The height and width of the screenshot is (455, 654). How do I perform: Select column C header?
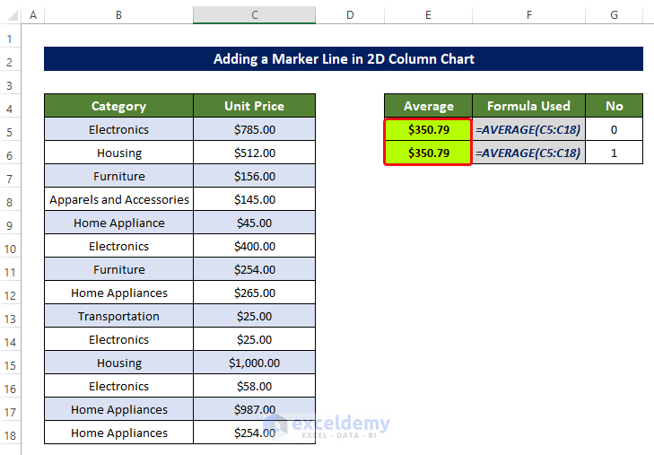tap(254, 15)
